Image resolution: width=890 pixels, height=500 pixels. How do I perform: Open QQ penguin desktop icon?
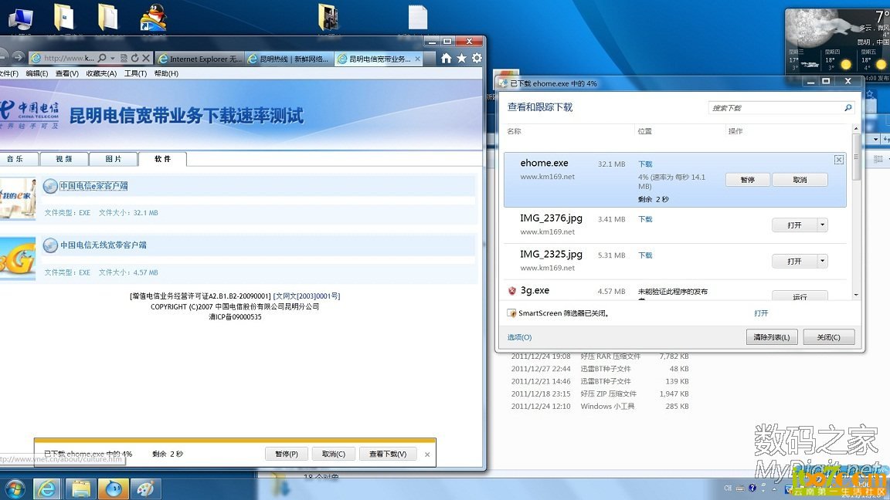[153, 18]
